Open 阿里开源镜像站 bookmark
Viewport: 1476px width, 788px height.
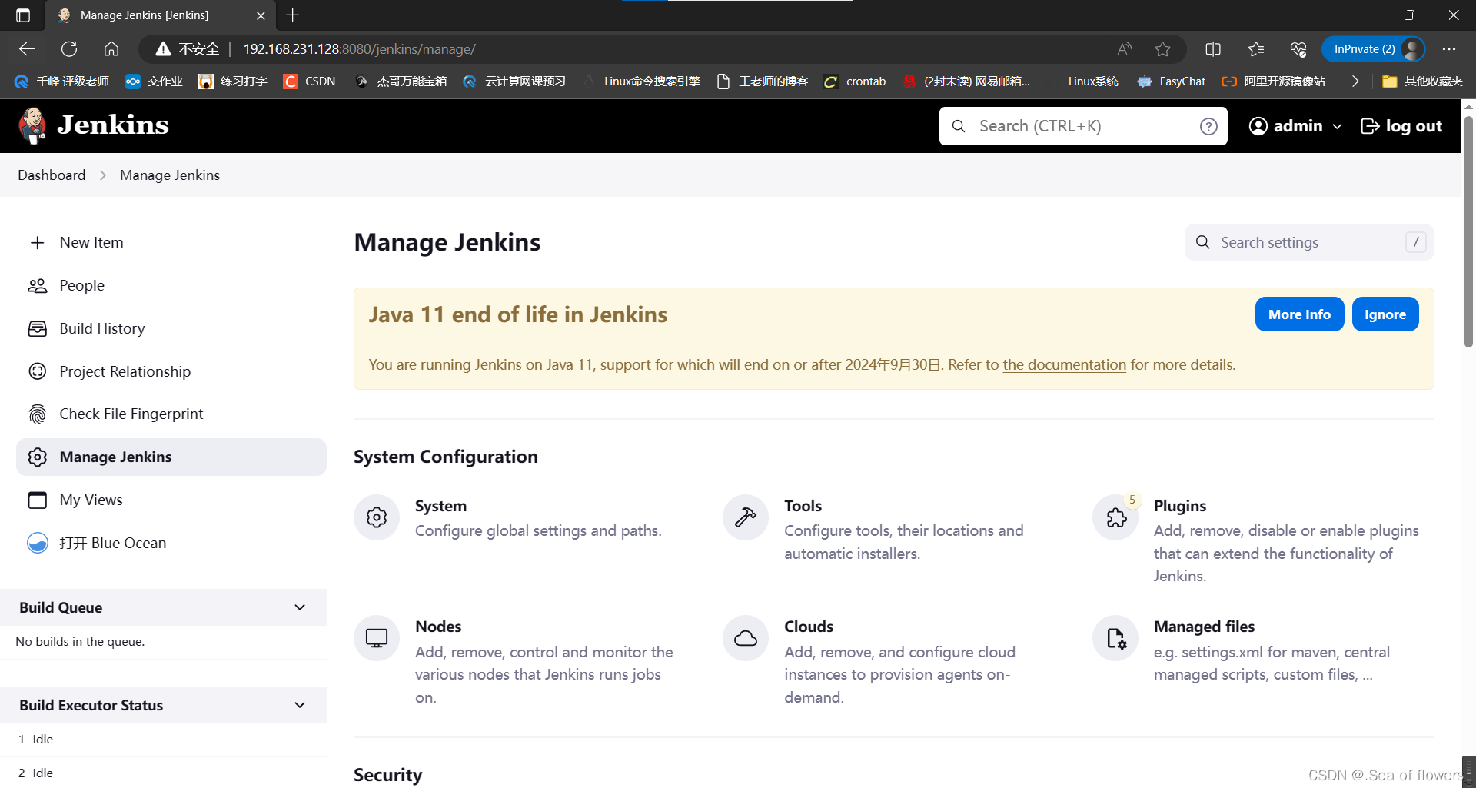point(1274,81)
